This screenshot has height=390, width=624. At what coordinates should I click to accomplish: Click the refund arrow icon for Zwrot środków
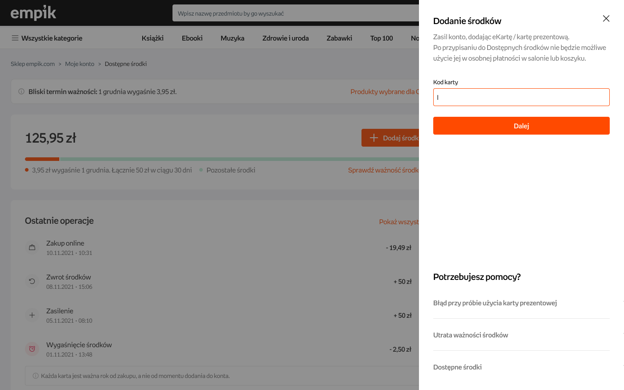point(32,281)
